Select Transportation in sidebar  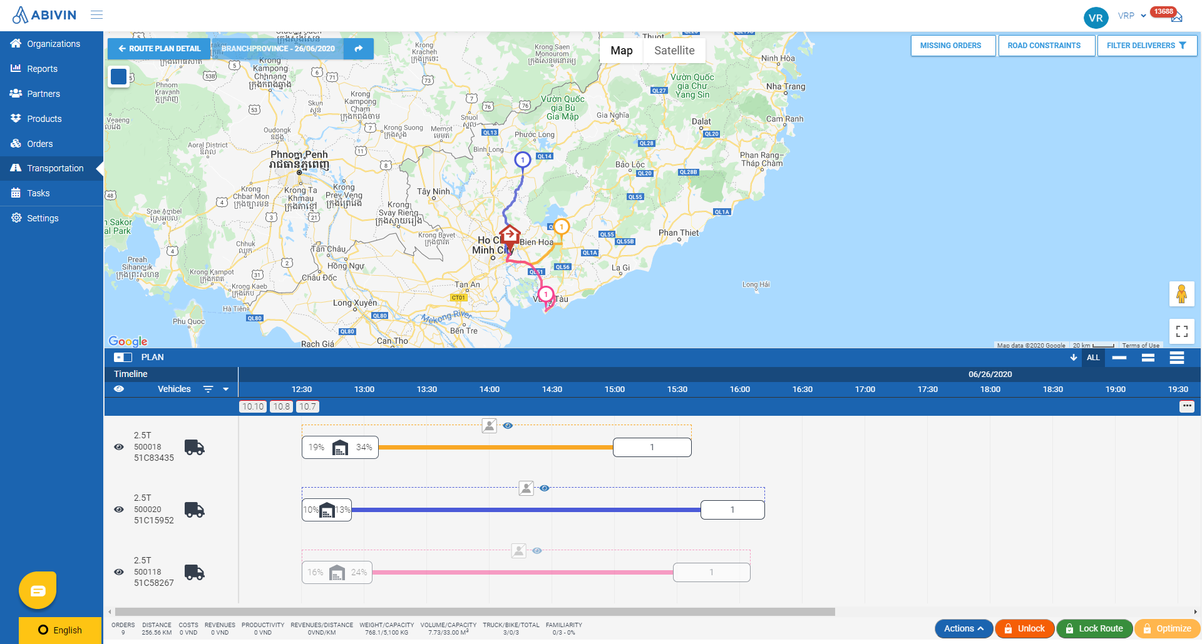51,168
